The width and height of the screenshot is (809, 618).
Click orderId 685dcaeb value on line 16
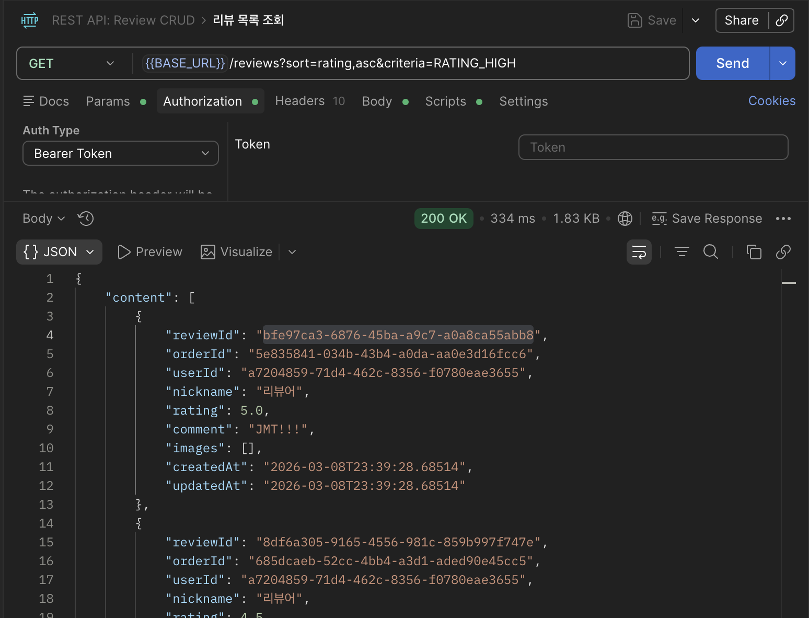(391, 561)
